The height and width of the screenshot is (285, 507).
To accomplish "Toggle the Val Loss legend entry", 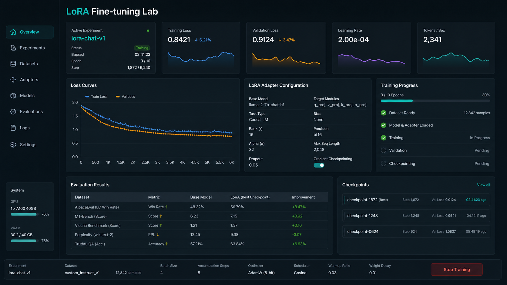I will (x=126, y=97).
